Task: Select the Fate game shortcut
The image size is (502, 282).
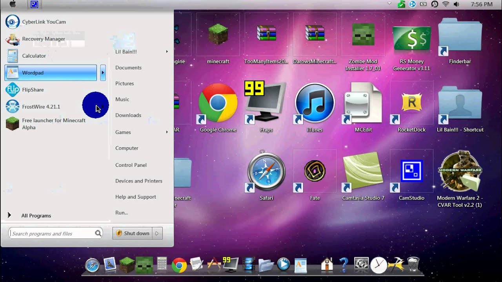Action: point(315,175)
